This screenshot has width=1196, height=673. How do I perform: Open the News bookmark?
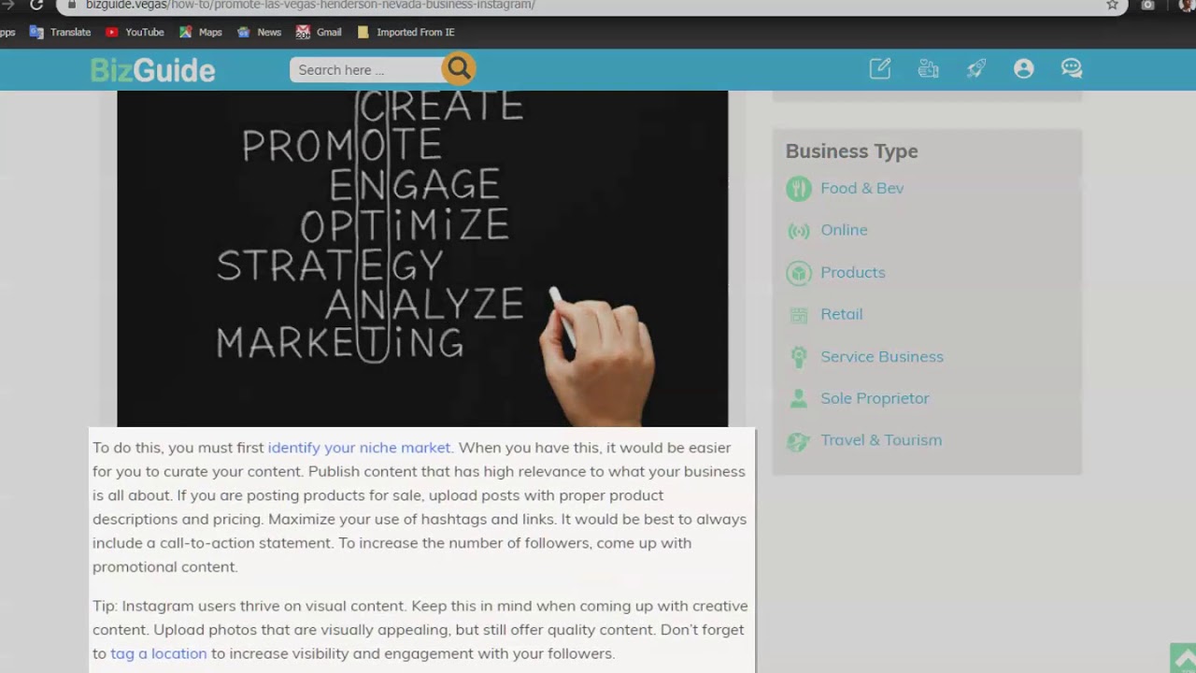pos(259,32)
